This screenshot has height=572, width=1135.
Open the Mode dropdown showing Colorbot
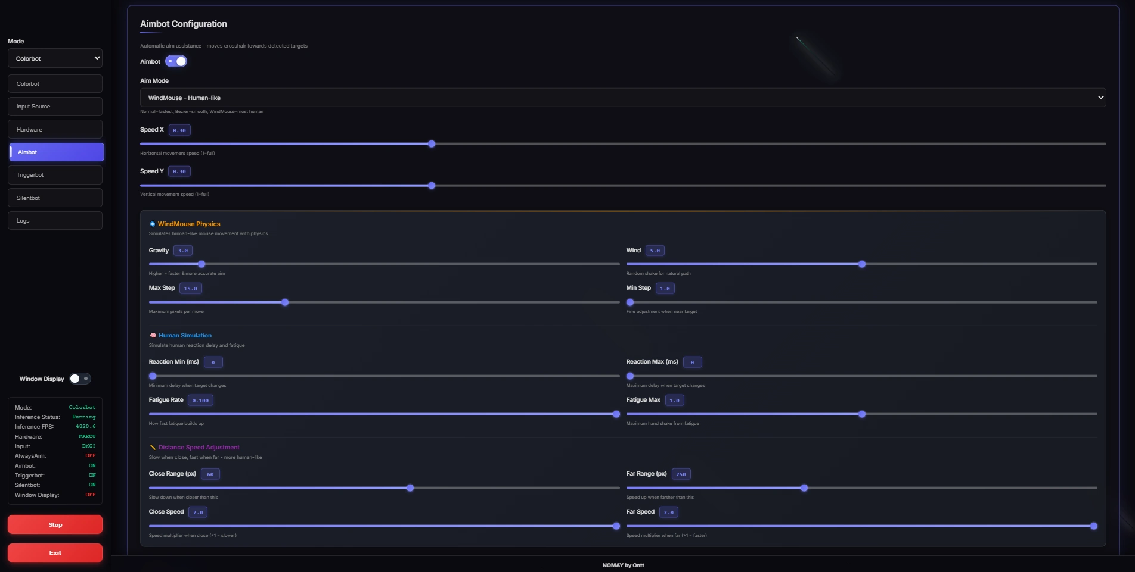coord(55,58)
